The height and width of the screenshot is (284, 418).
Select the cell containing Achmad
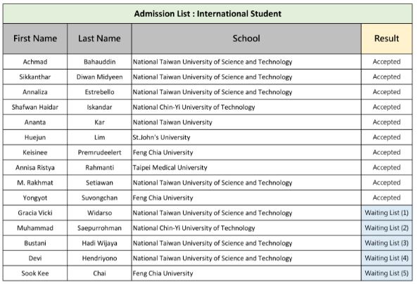click(x=35, y=62)
